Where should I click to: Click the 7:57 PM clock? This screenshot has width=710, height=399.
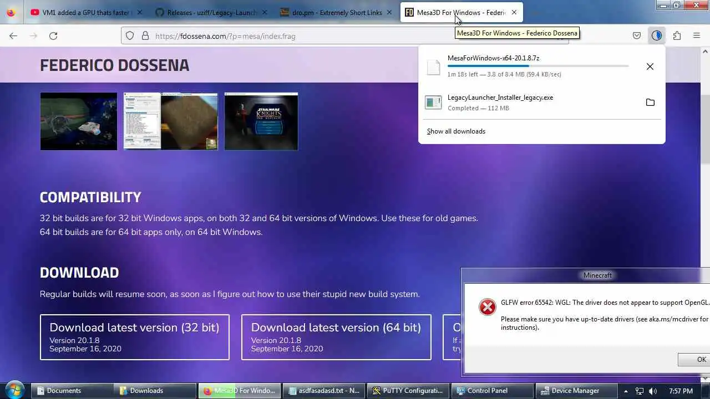click(x=681, y=391)
